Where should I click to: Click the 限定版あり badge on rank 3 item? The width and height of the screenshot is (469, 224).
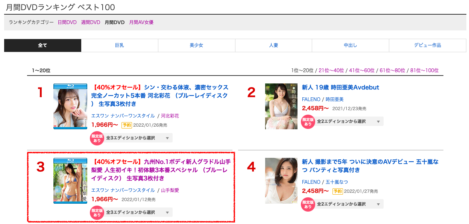point(97,212)
